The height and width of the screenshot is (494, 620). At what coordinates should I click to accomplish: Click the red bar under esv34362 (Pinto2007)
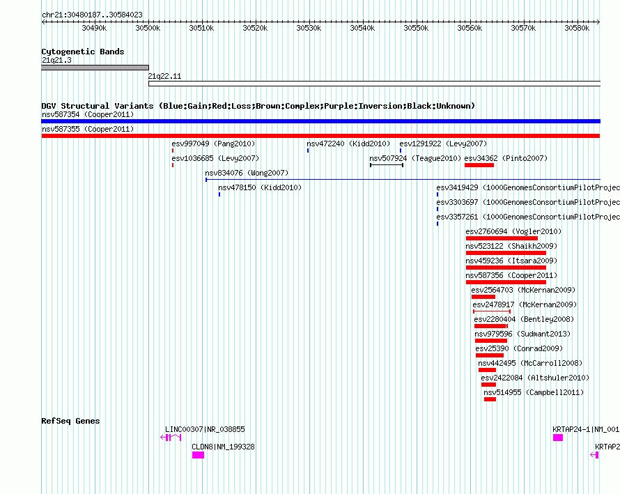pyautogui.click(x=479, y=165)
